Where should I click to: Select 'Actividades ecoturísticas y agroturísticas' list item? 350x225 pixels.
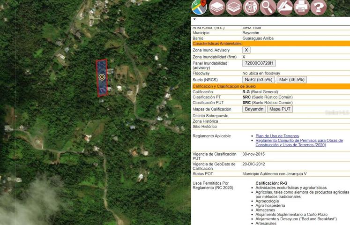[x=291, y=187]
